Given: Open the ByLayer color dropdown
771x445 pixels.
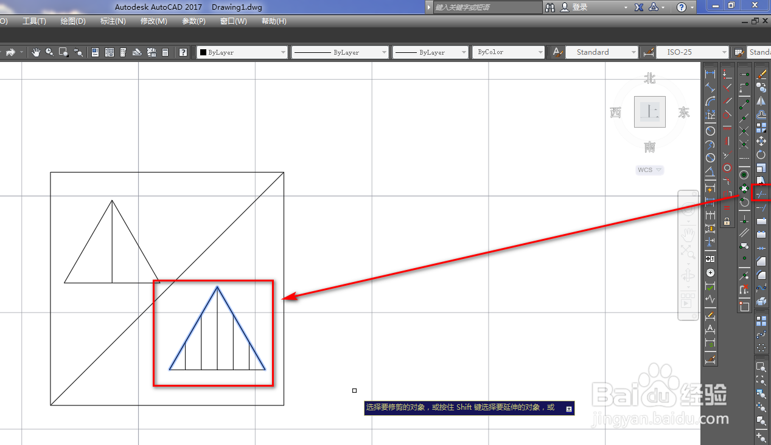Looking at the screenshot, I should [x=242, y=52].
